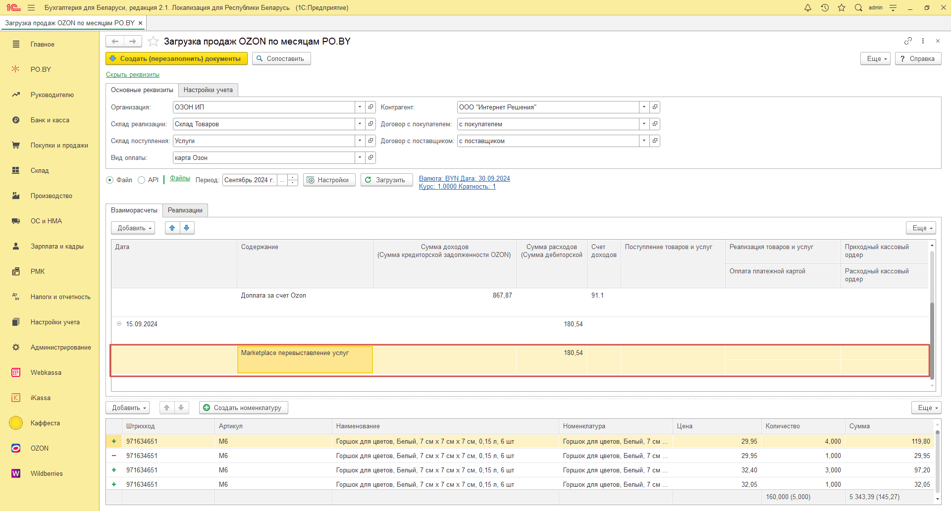The image size is (951, 511).
Task: Click the Настройки button near period
Action: click(x=329, y=180)
